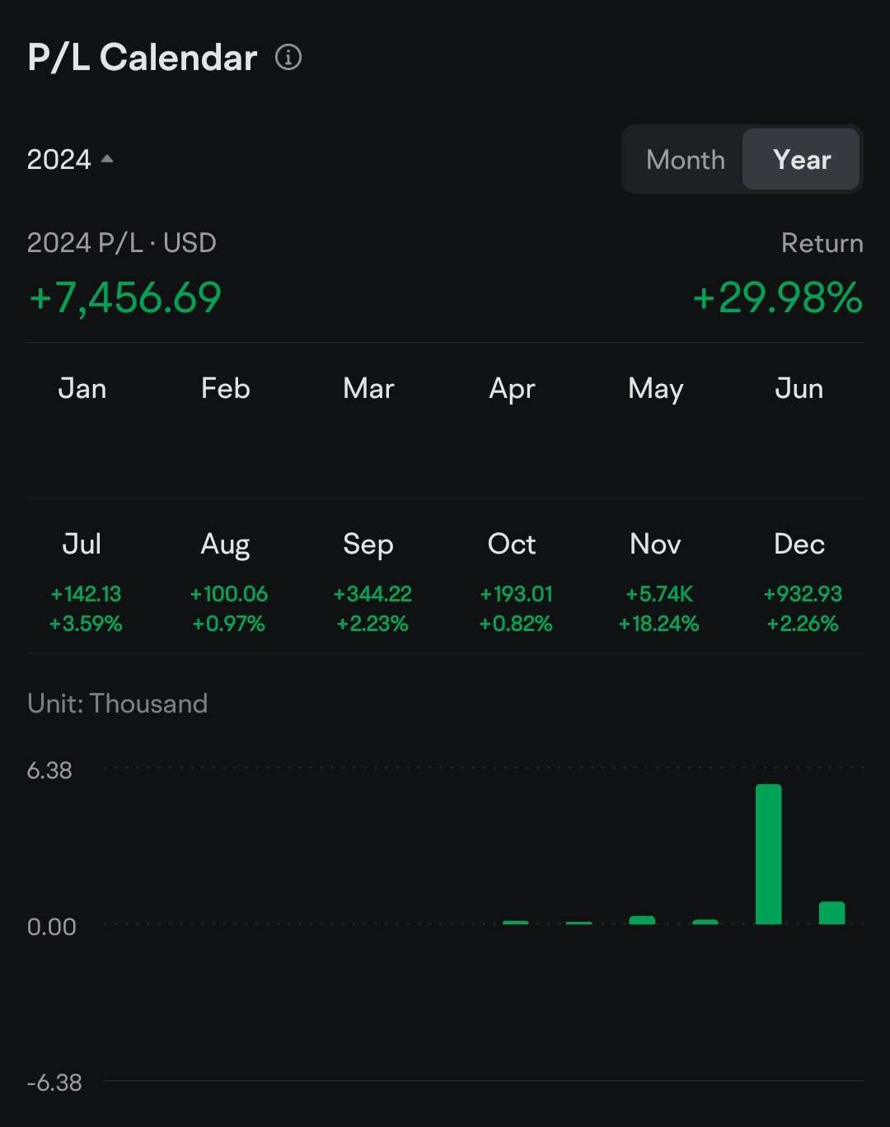Image resolution: width=890 pixels, height=1127 pixels.
Task: Tap the Jun month cell
Action: click(799, 420)
